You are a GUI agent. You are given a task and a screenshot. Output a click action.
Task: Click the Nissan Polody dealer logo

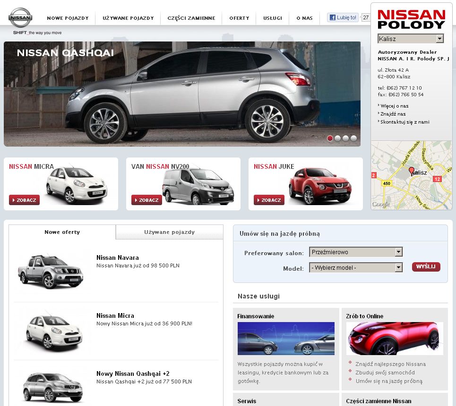pyautogui.click(x=411, y=19)
